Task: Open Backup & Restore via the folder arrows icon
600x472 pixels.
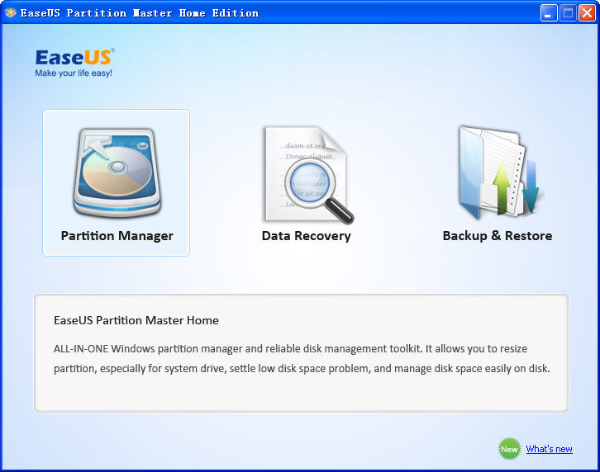Action: (500, 172)
